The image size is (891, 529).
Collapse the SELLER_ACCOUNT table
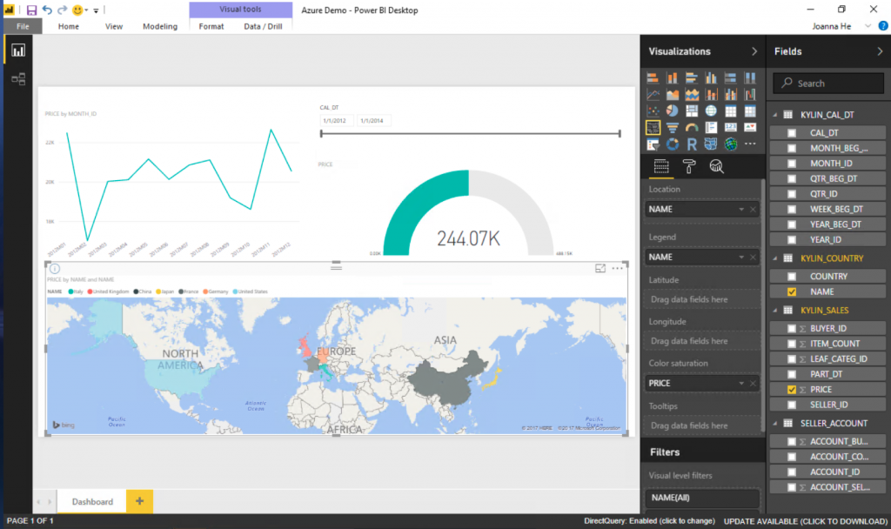(x=775, y=424)
